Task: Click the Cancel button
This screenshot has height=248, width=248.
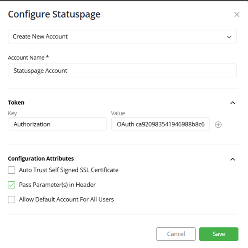Action: [x=176, y=234]
